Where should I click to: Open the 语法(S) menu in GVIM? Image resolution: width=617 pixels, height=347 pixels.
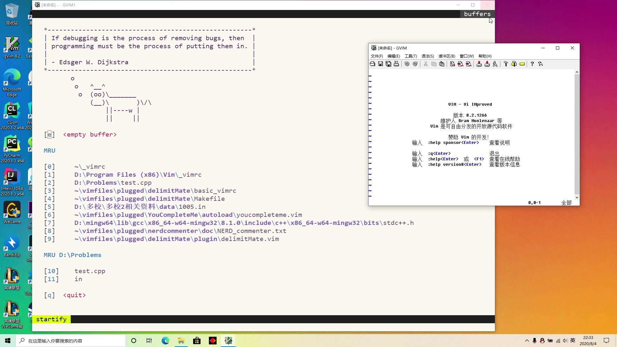tap(428, 56)
